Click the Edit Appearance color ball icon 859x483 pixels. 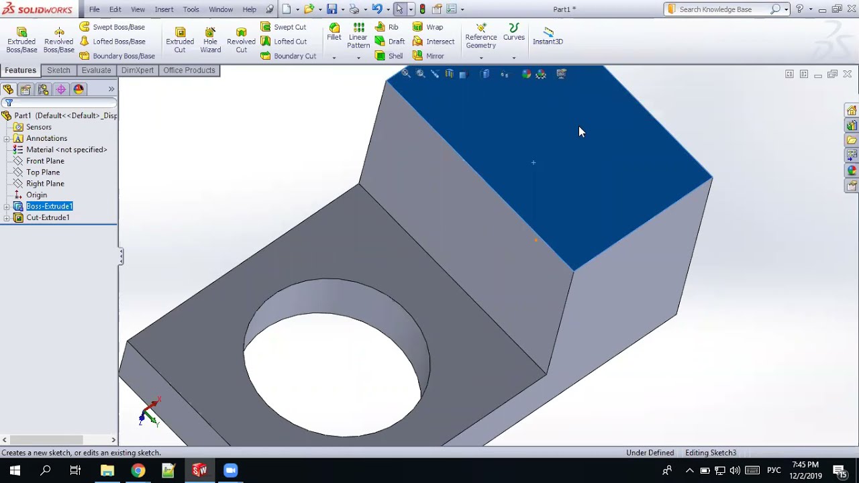[526, 74]
